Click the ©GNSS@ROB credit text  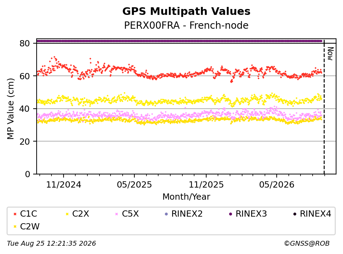click(x=307, y=244)
